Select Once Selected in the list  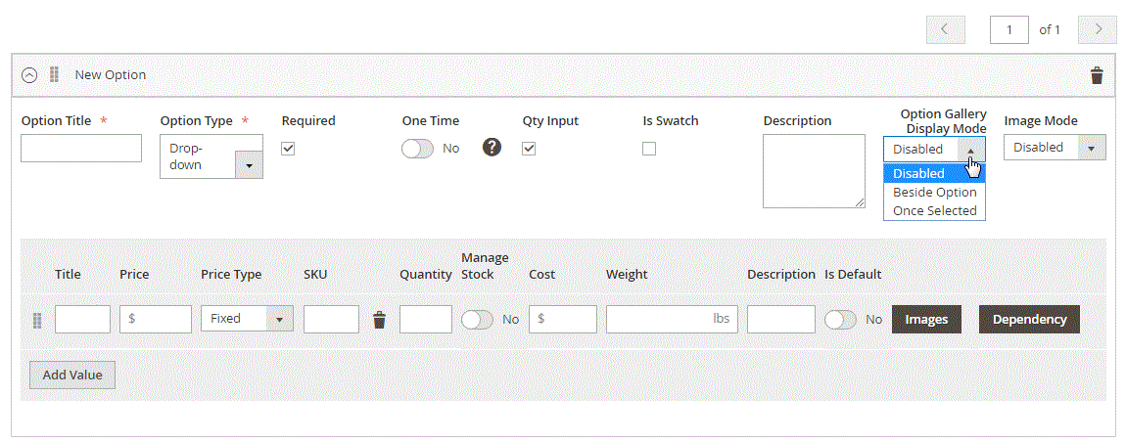[x=934, y=211]
